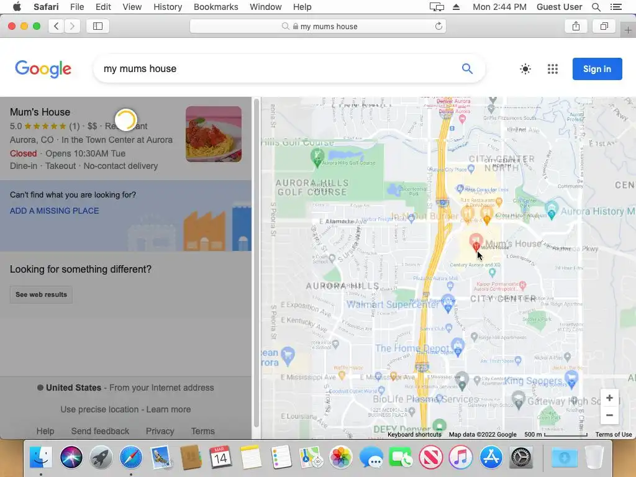This screenshot has height=477, width=636.
Task: Select the Walmart Supercenter map marker
Action: pyautogui.click(x=448, y=303)
